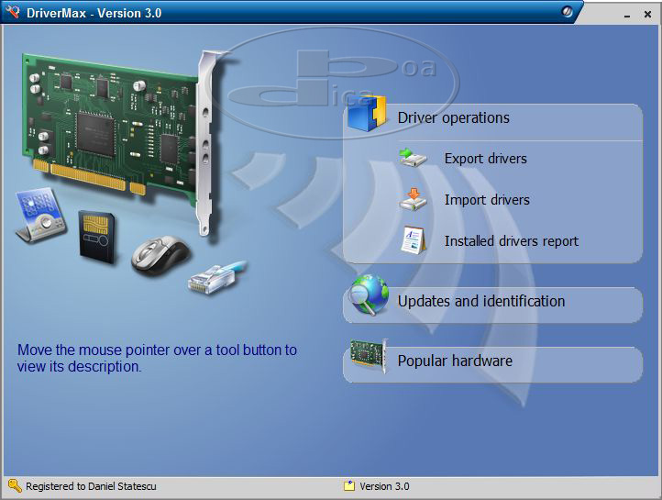Click the Import drivers arrow icon
This screenshot has height=500, width=662.
pos(414,199)
